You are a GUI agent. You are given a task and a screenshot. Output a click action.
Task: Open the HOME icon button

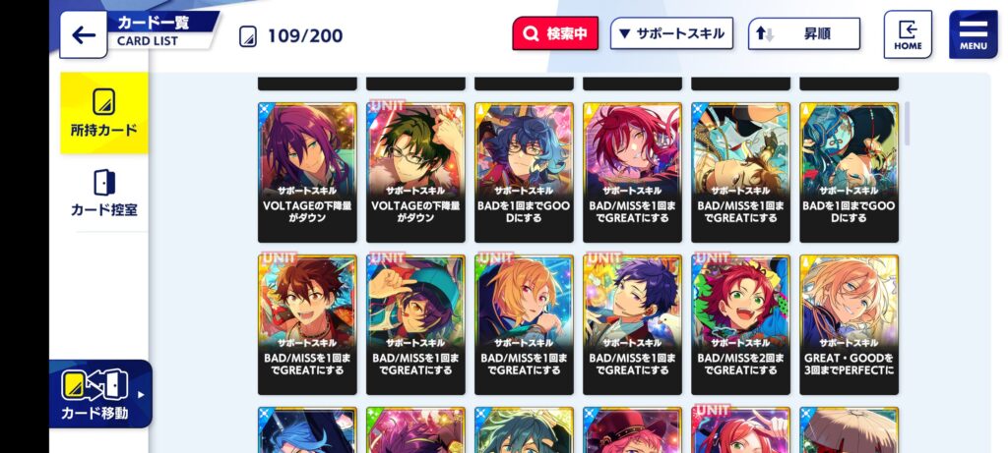[907, 34]
